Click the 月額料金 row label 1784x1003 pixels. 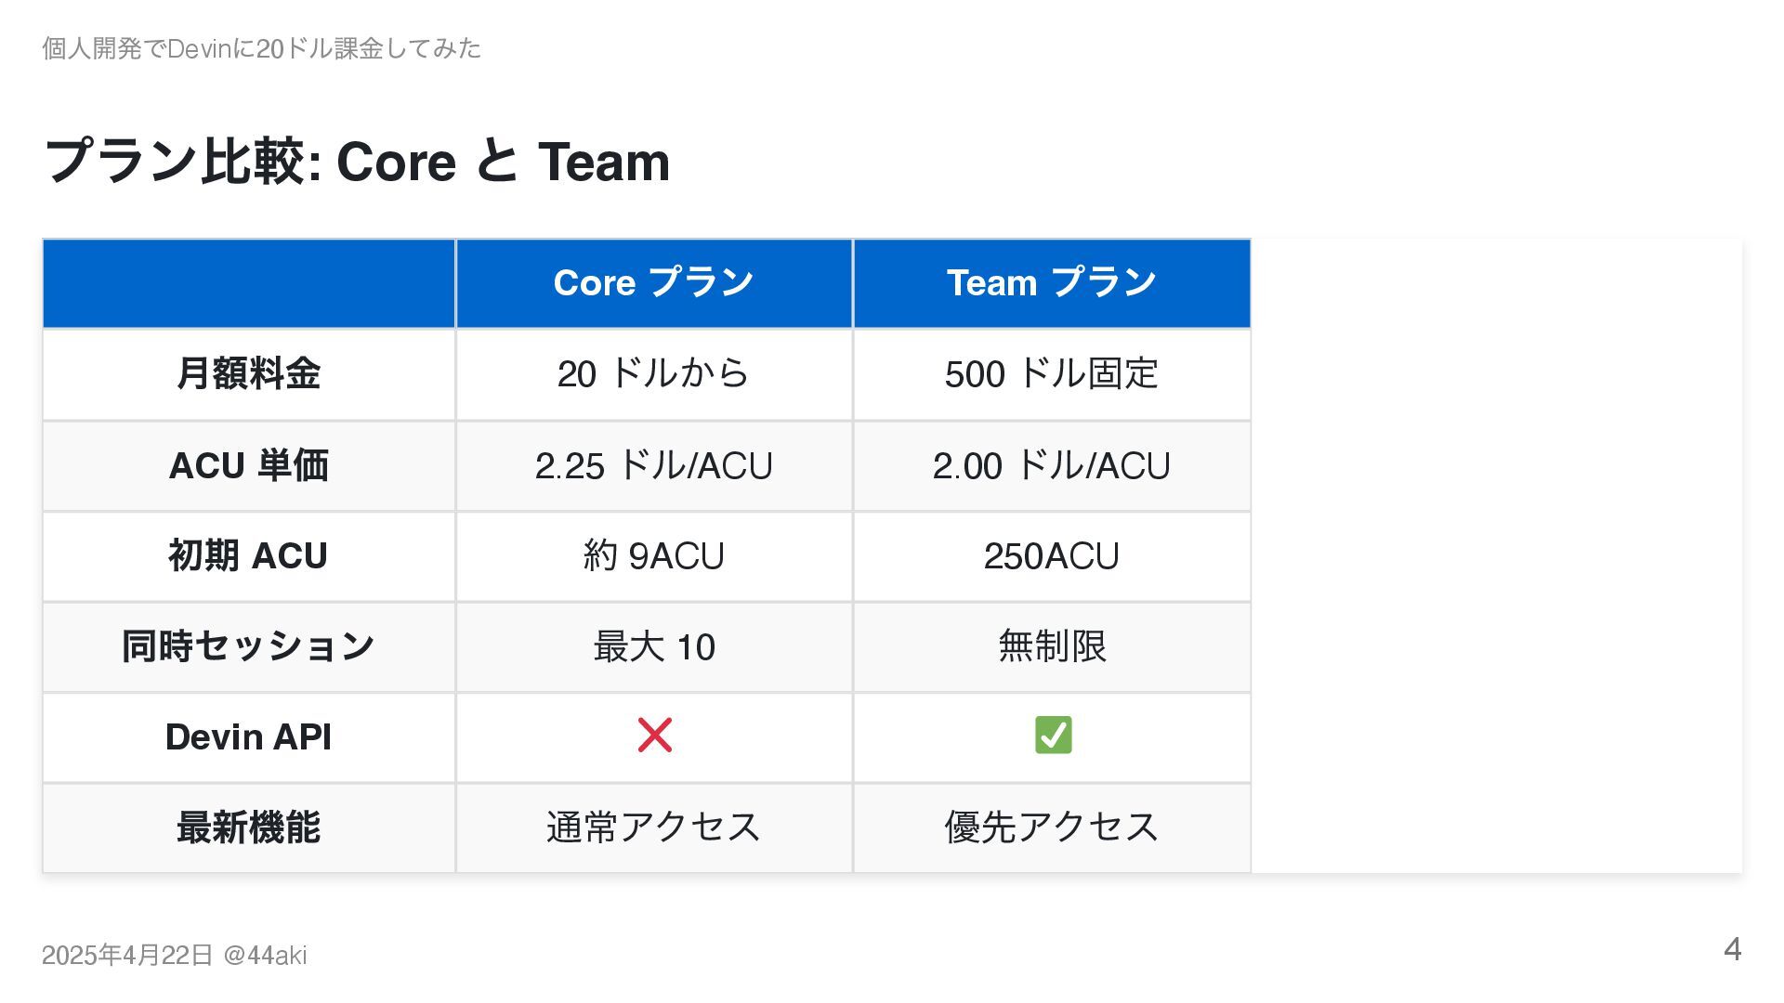coord(249,374)
